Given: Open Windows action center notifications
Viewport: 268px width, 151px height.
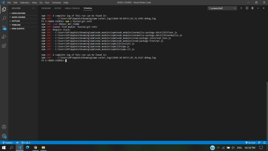Looking at the screenshot, I should 261,148.
